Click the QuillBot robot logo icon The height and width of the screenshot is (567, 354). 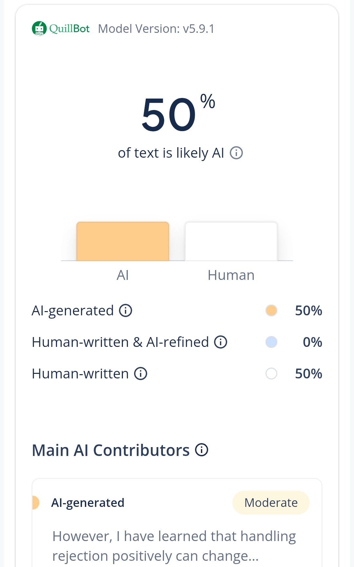[39, 29]
